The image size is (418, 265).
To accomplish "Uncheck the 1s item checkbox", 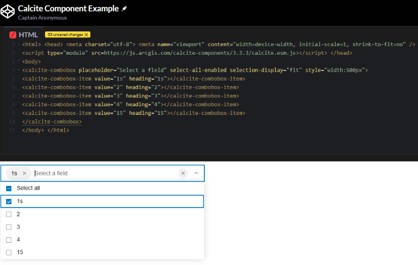I will 9,202.
